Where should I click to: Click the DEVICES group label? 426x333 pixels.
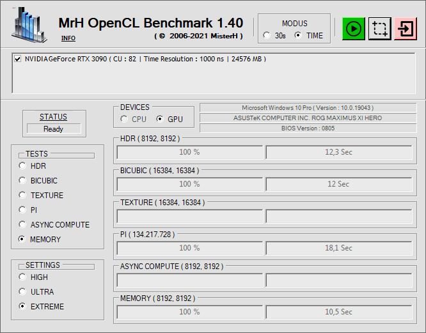point(135,107)
